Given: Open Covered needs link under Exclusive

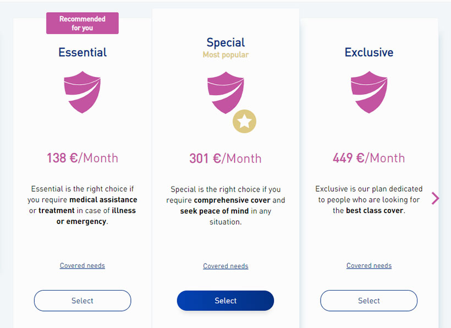Looking at the screenshot, I should 369,266.
